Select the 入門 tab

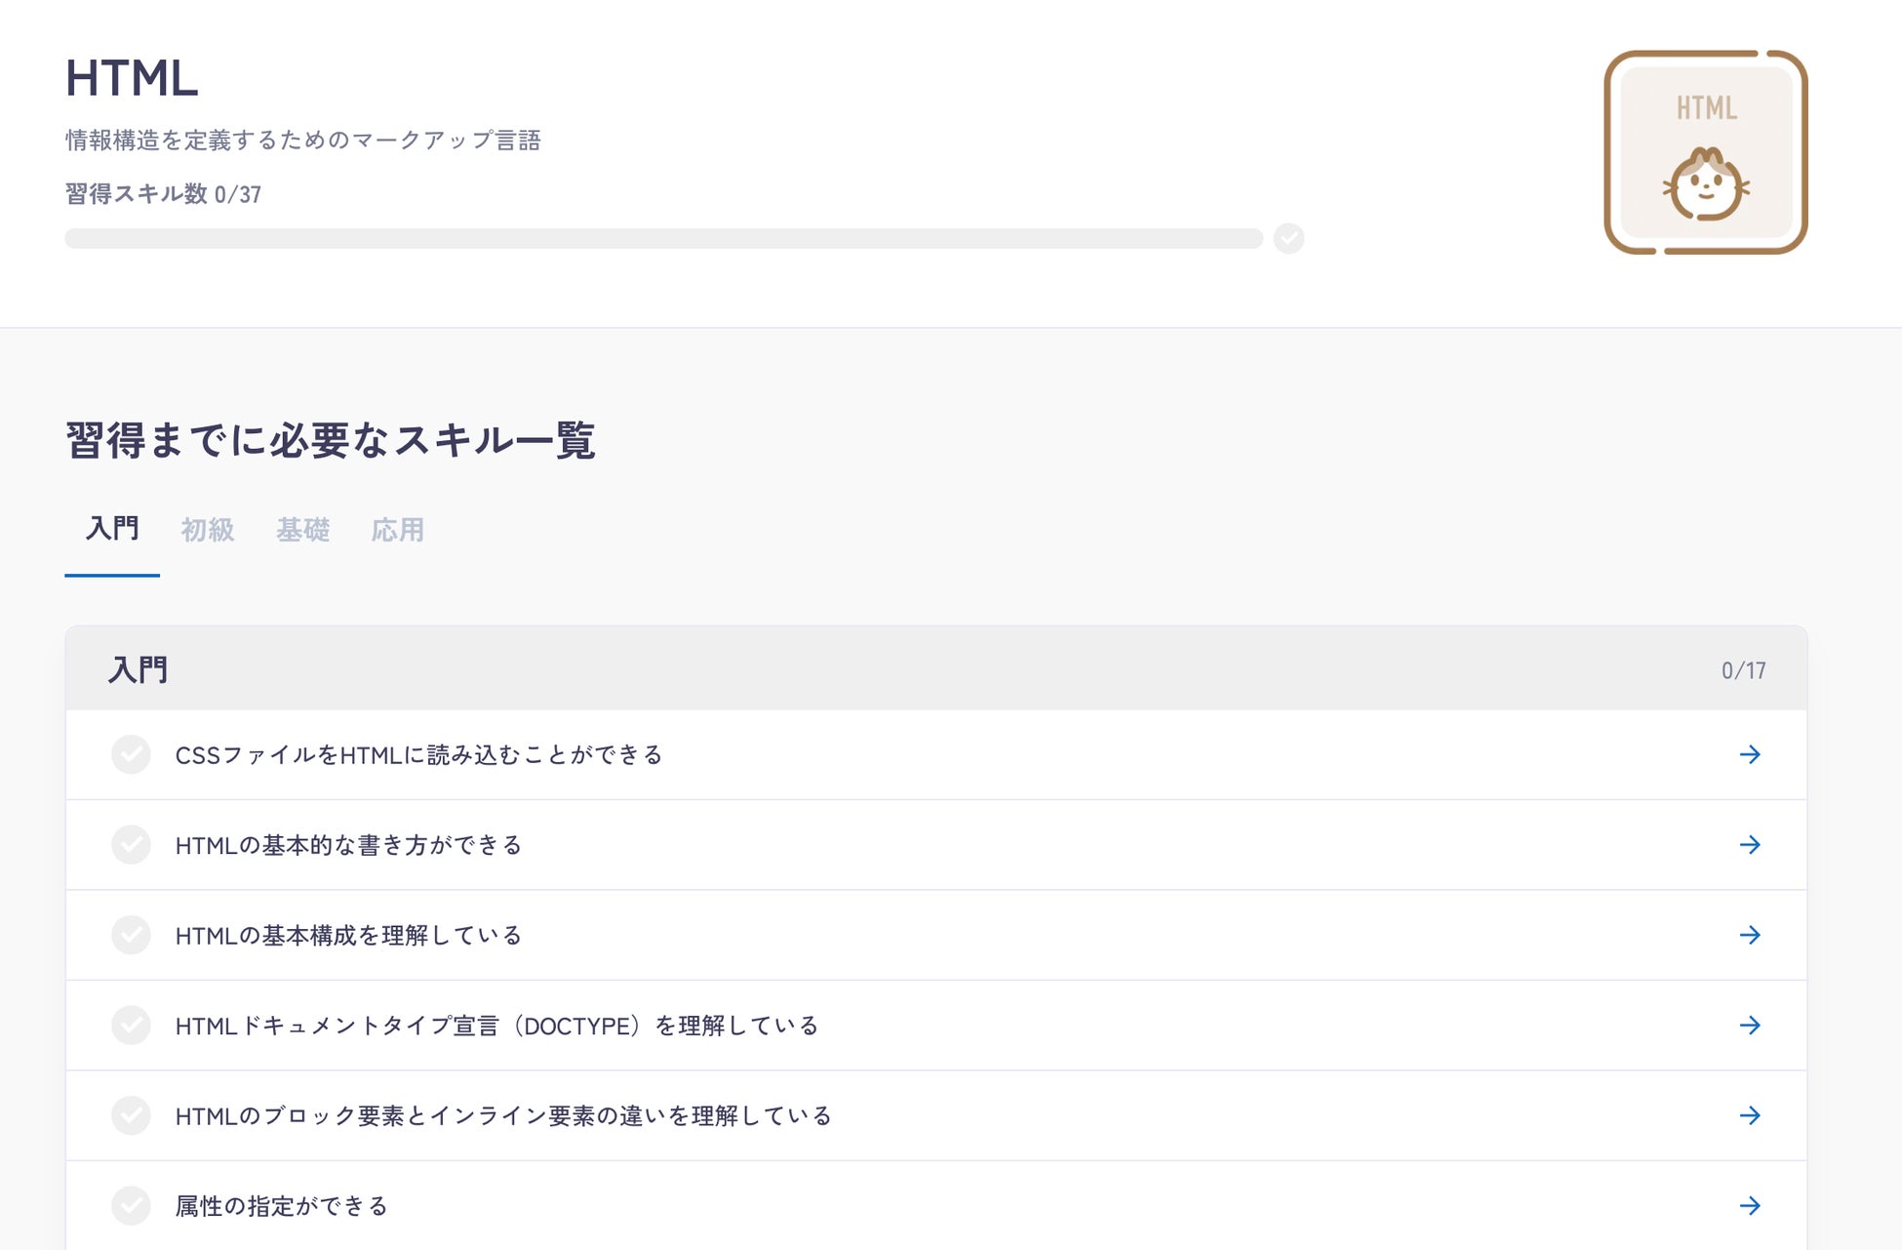(112, 529)
